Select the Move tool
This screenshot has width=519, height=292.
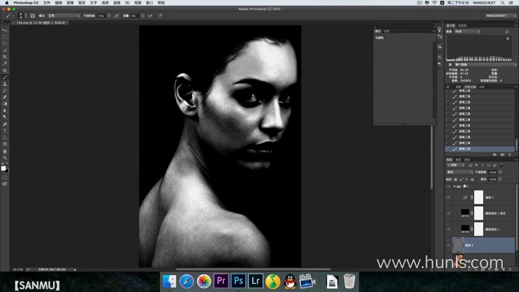coord(5,30)
